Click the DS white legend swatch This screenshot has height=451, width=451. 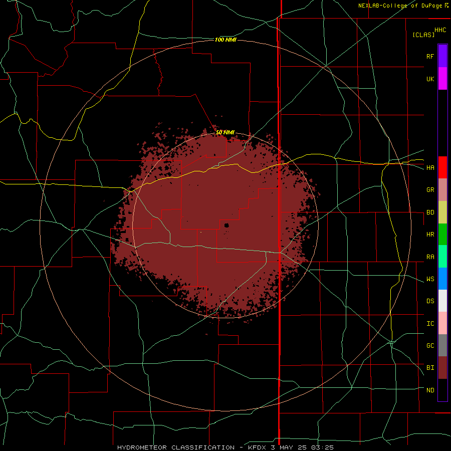pyautogui.click(x=442, y=301)
